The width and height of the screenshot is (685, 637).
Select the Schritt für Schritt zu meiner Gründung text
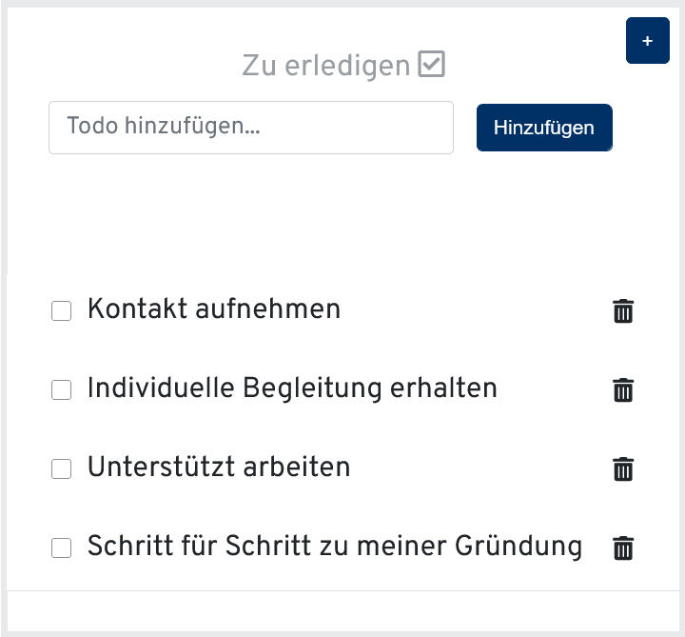pyautogui.click(x=335, y=546)
